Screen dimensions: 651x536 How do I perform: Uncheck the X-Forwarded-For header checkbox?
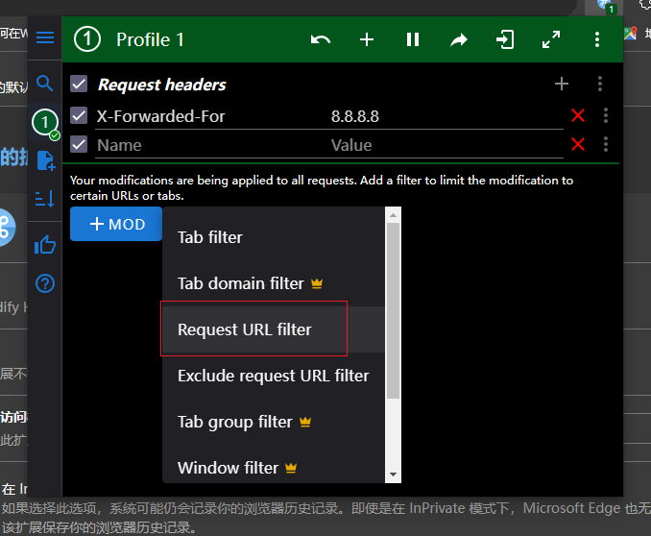click(x=79, y=115)
